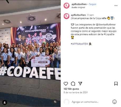Show tagged people icon on the video
The image size is (121, 107).
click(5, 102)
